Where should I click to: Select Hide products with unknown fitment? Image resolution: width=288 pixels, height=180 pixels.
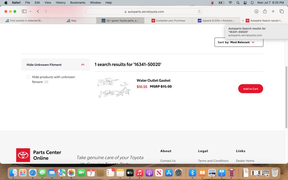(x=28, y=77)
